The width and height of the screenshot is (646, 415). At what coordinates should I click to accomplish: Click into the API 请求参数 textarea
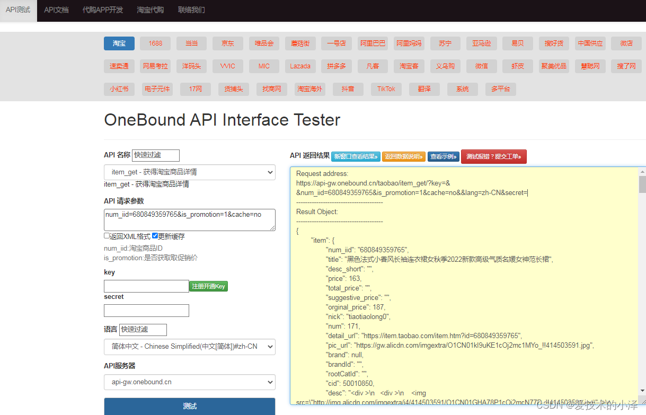tap(190, 219)
